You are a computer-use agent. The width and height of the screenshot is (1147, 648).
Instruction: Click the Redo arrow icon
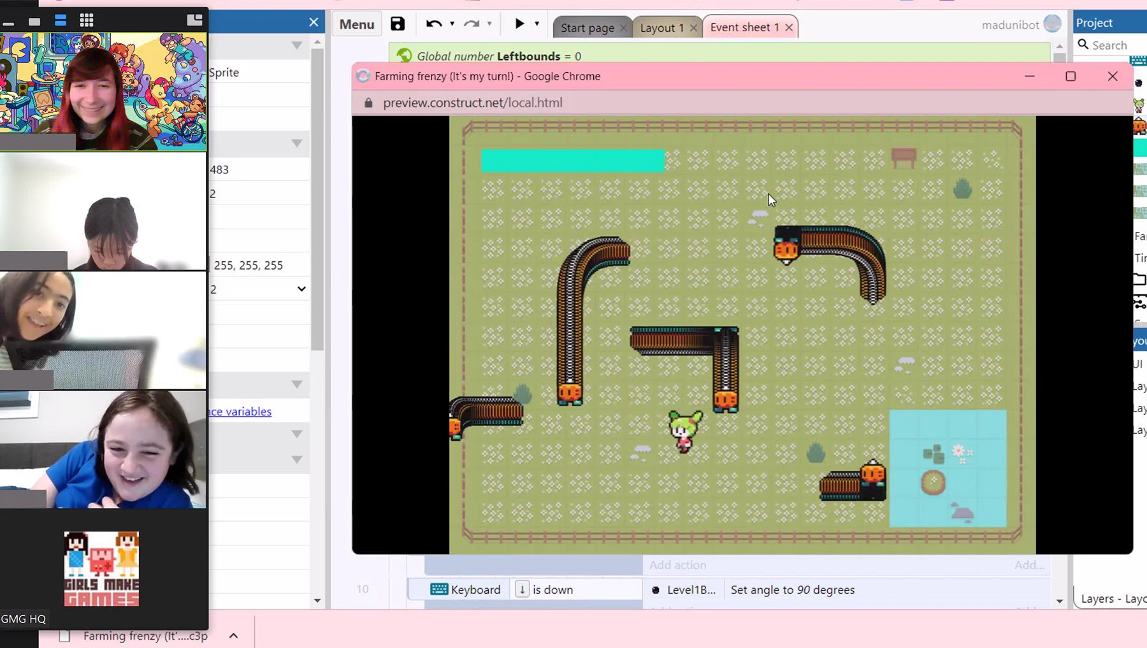(472, 24)
